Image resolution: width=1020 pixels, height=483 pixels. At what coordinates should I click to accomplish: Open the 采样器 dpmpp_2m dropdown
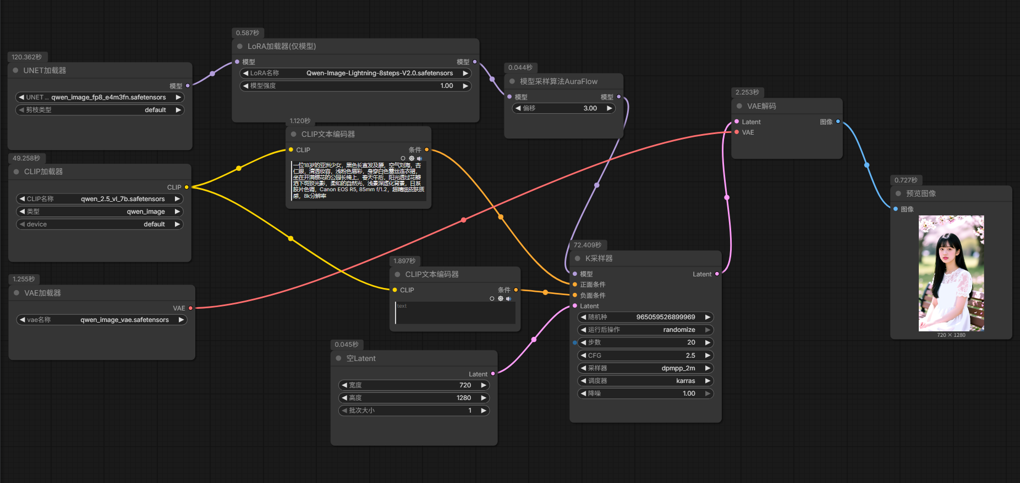click(x=645, y=368)
